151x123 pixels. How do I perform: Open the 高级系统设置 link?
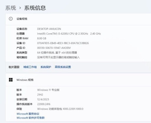[63, 67]
